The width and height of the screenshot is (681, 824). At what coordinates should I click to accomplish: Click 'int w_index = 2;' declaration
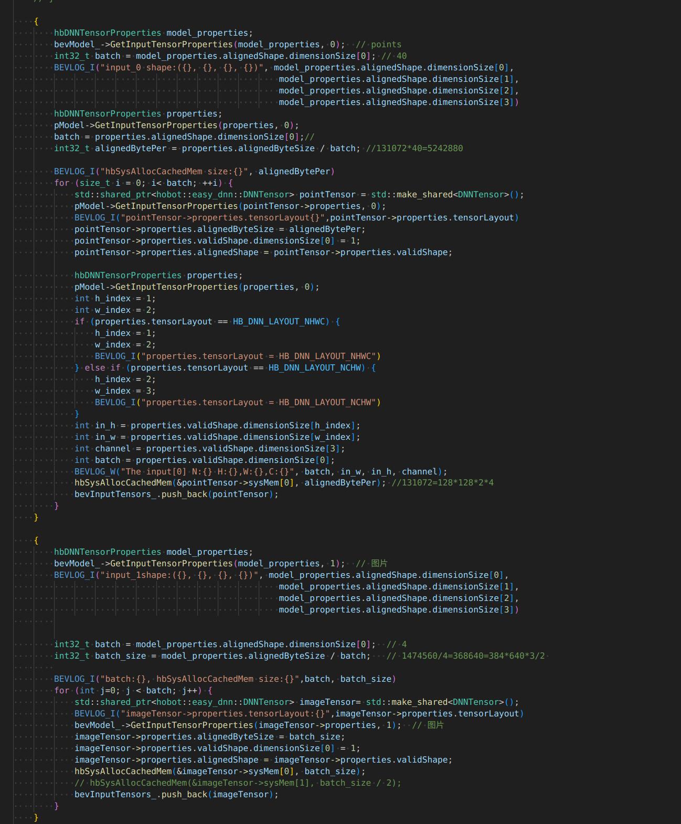115,310
